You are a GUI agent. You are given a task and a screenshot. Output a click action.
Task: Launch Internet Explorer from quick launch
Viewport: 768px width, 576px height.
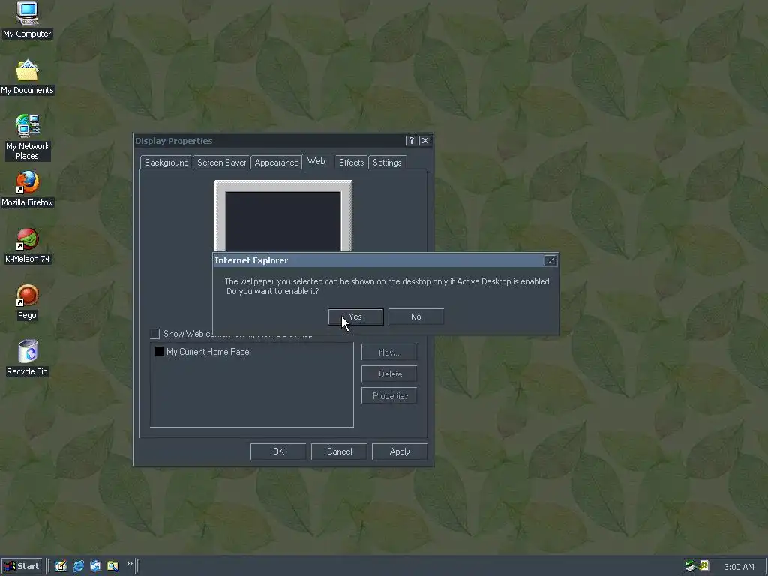point(78,566)
